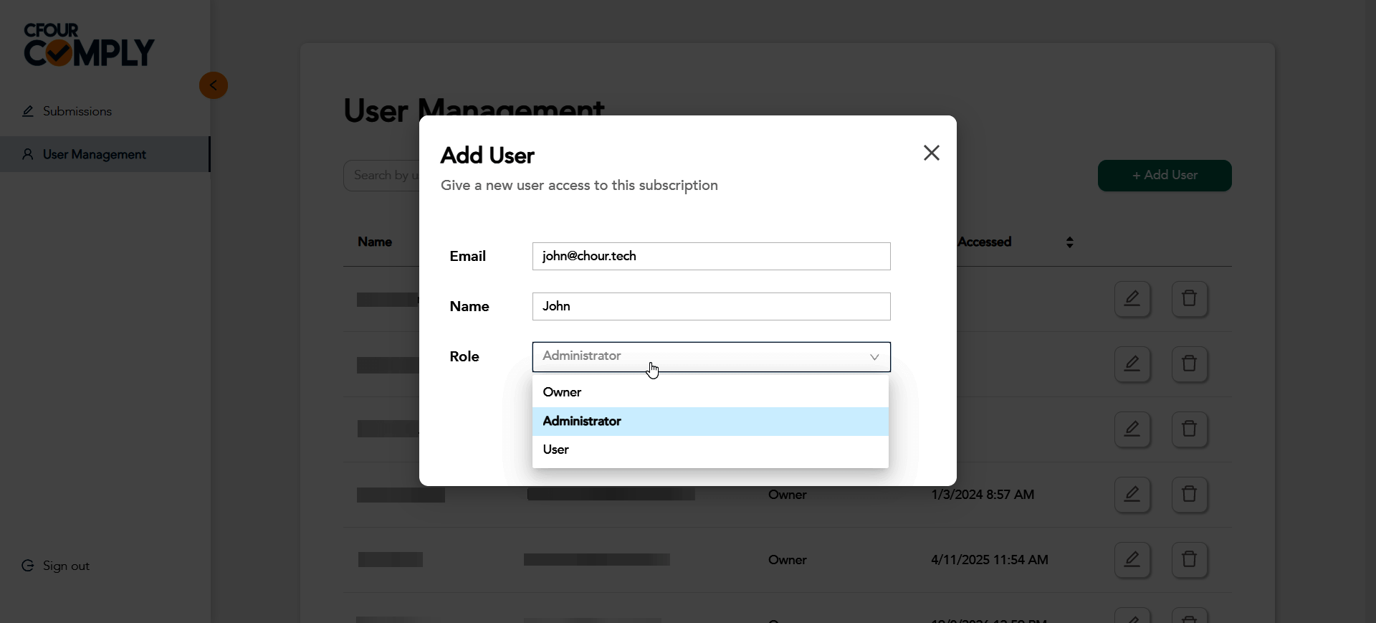
Task: Edit the user accessed 4/11/2025 11:54 AM
Action: coord(1132,560)
